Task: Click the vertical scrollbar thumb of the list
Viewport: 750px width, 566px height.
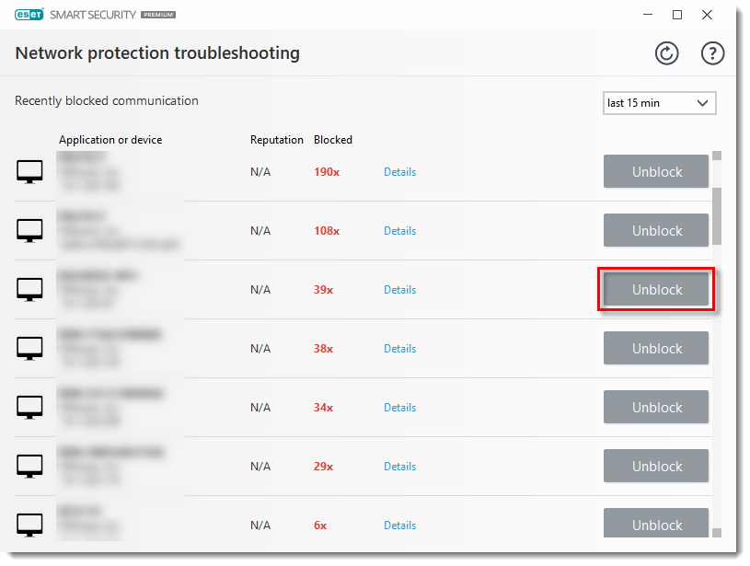Action: pyautogui.click(x=717, y=214)
